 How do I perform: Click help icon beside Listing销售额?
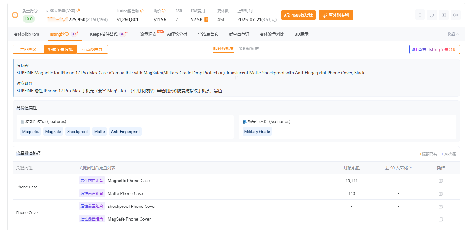pos(142,11)
